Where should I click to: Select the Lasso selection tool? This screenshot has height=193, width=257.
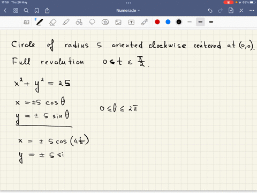pos(92,22)
